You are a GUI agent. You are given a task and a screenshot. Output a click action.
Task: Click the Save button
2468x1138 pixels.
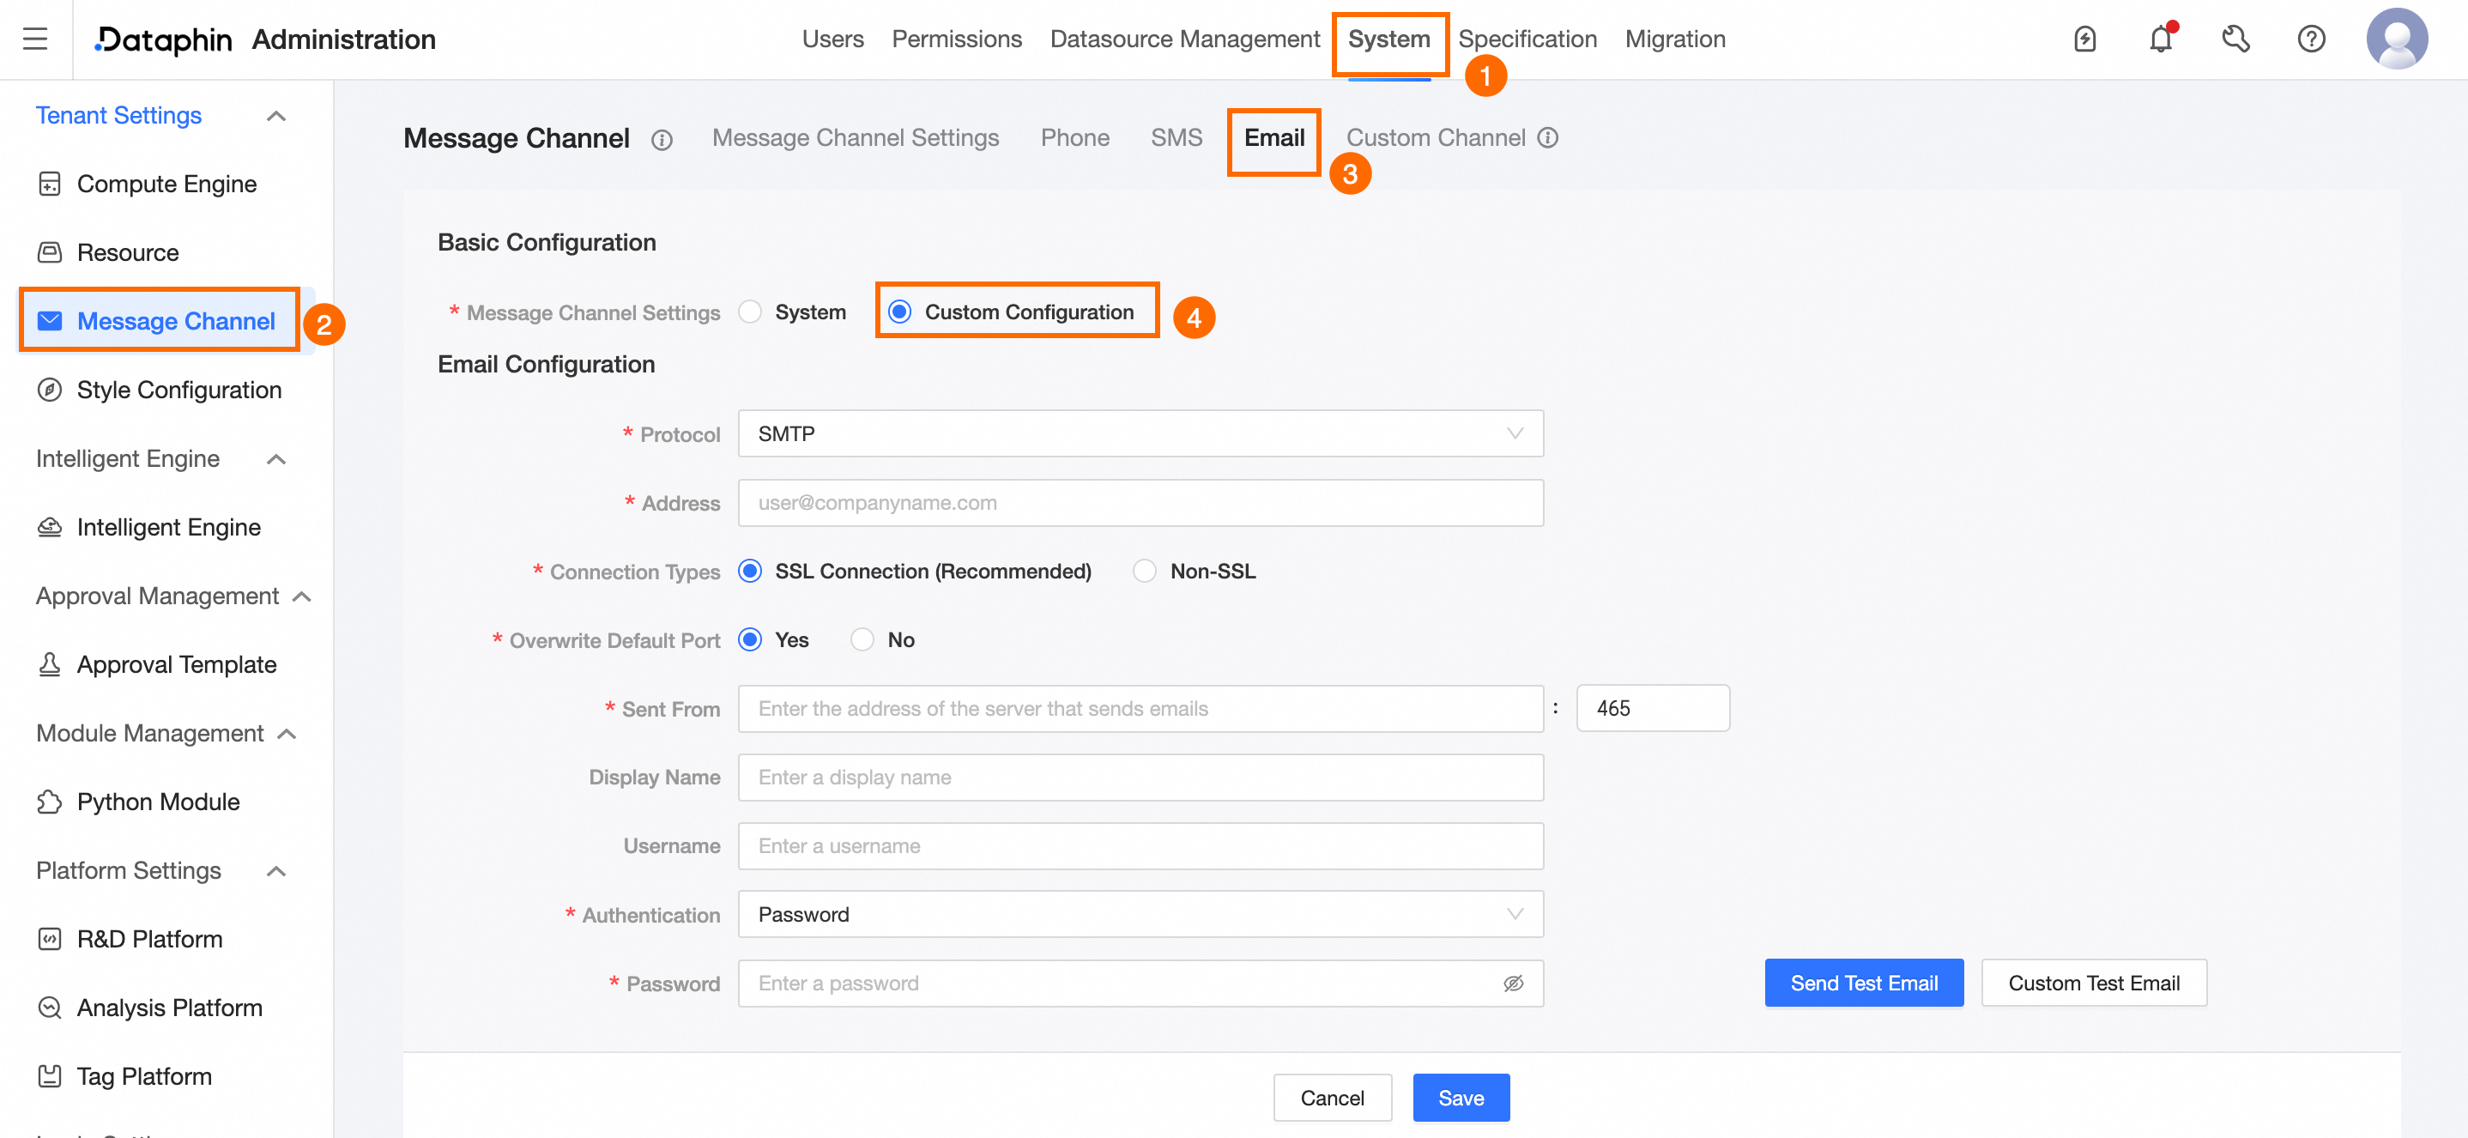tap(1460, 1098)
